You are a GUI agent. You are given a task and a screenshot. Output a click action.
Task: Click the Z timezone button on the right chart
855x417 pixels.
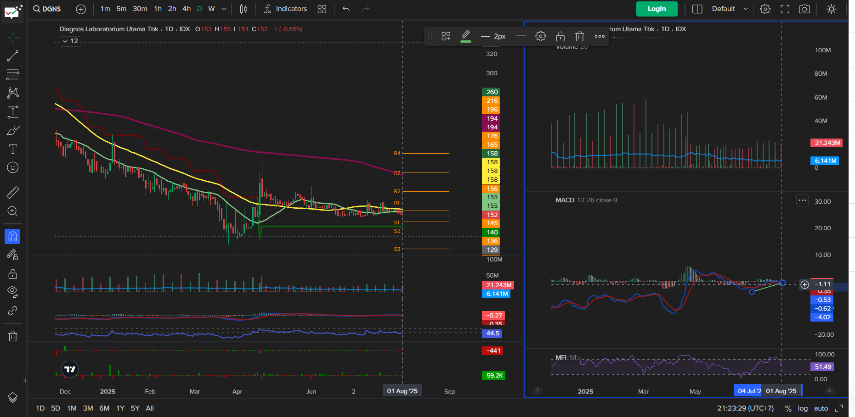pyautogui.click(x=538, y=391)
